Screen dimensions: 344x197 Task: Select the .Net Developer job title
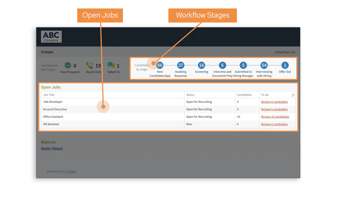pos(53,102)
